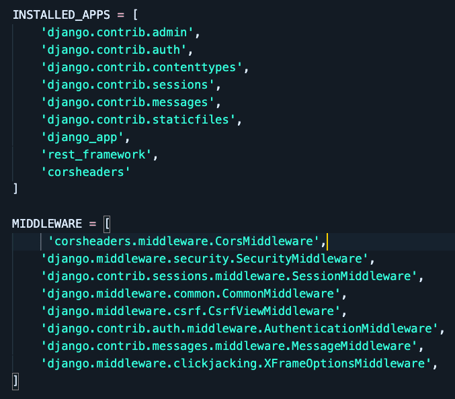
Task: Click the MIDDLEWARE variable name
Action: pyautogui.click(x=47, y=224)
